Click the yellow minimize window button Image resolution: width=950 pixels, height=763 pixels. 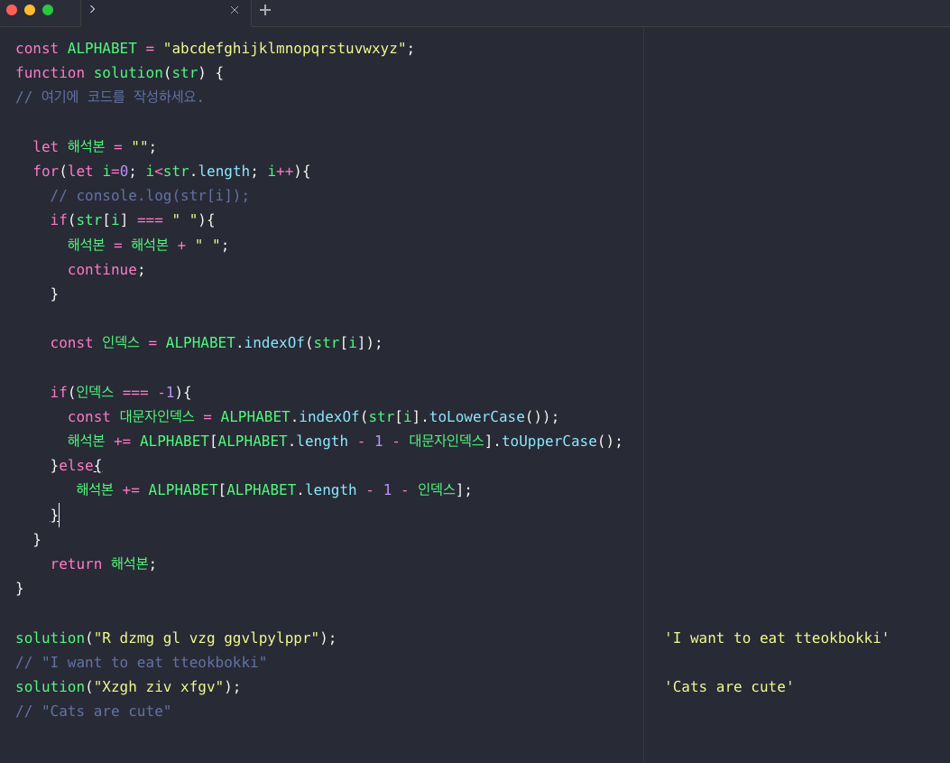pyautogui.click(x=30, y=10)
